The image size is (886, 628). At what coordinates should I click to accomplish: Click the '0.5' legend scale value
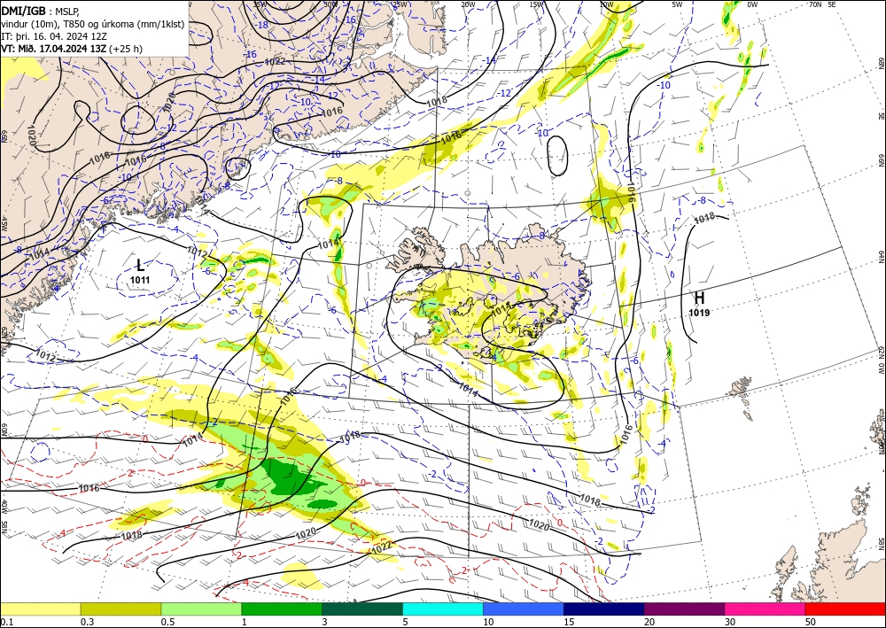[167, 622]
